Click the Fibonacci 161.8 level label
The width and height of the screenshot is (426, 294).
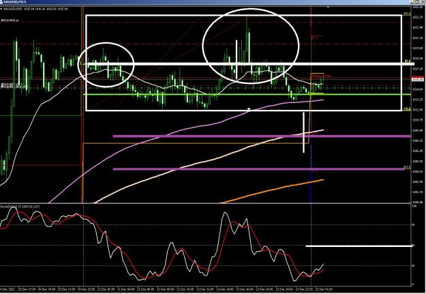(x=407, y=167)
